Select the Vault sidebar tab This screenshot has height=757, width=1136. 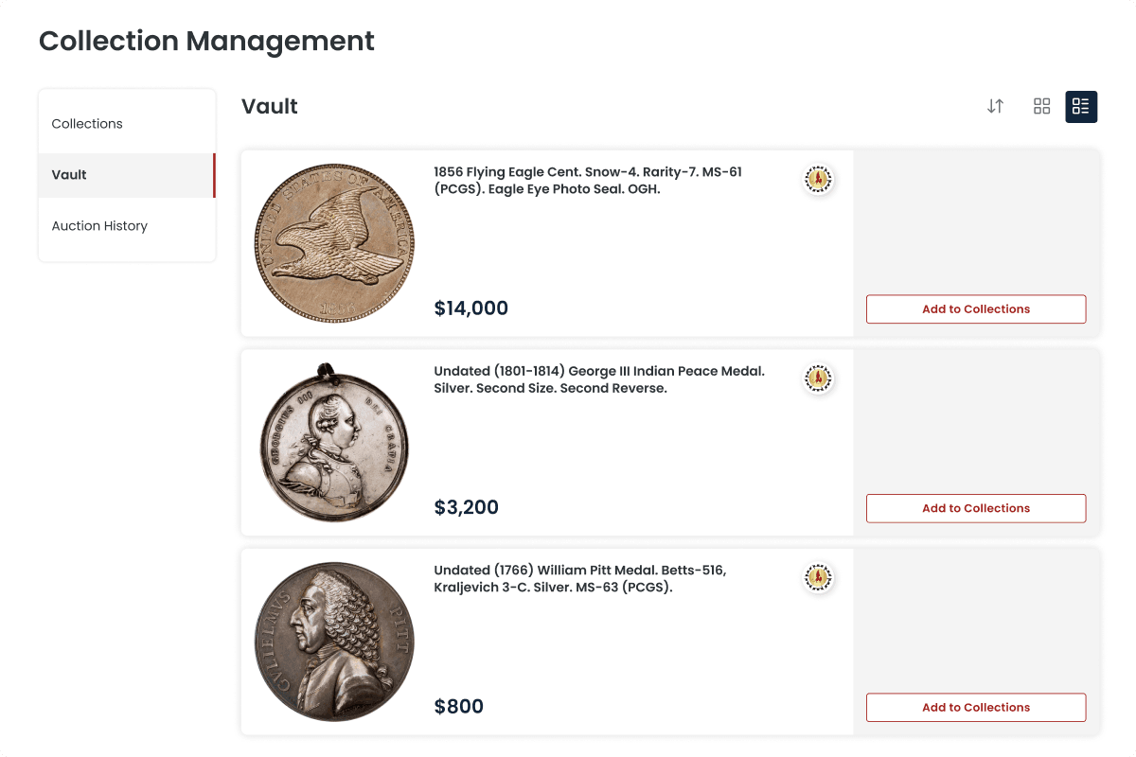tap(69, 175)
